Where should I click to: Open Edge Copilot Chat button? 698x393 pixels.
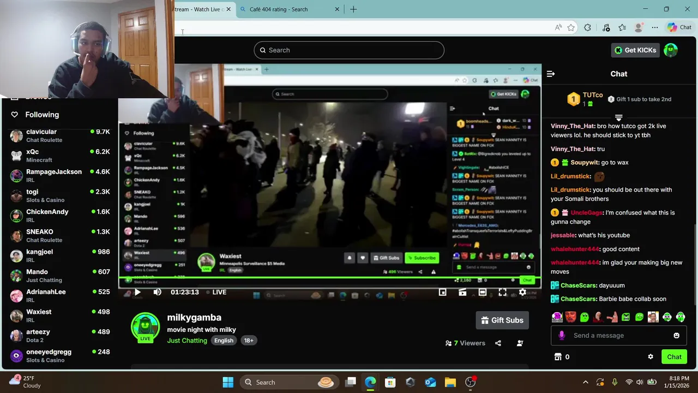coord(680,27)
